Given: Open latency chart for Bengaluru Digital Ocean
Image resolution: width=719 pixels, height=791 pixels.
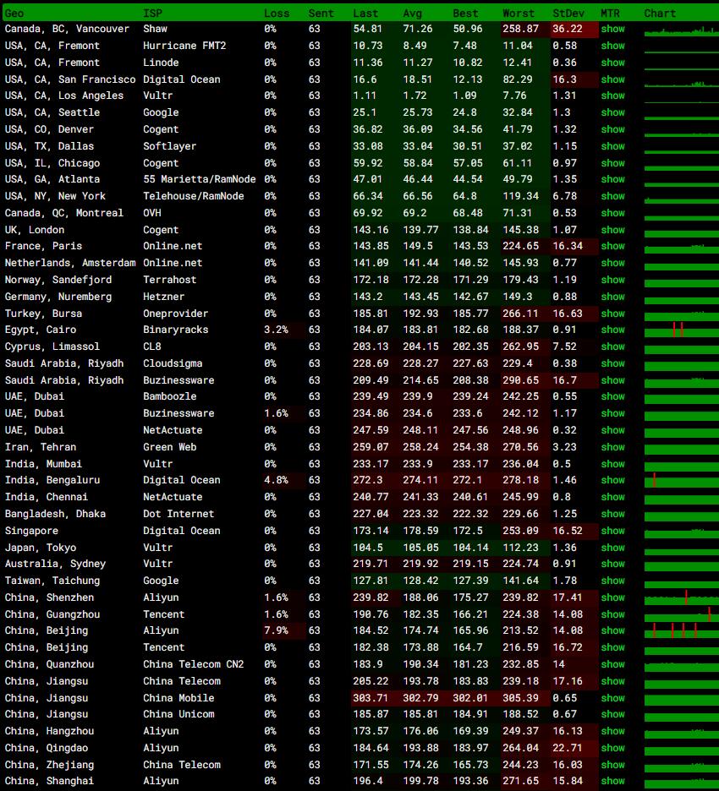Looking at the screenshot, I should [682, 480].
